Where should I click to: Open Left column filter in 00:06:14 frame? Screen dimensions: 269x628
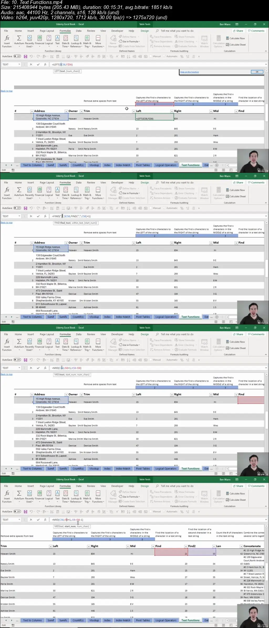(172, 243)
